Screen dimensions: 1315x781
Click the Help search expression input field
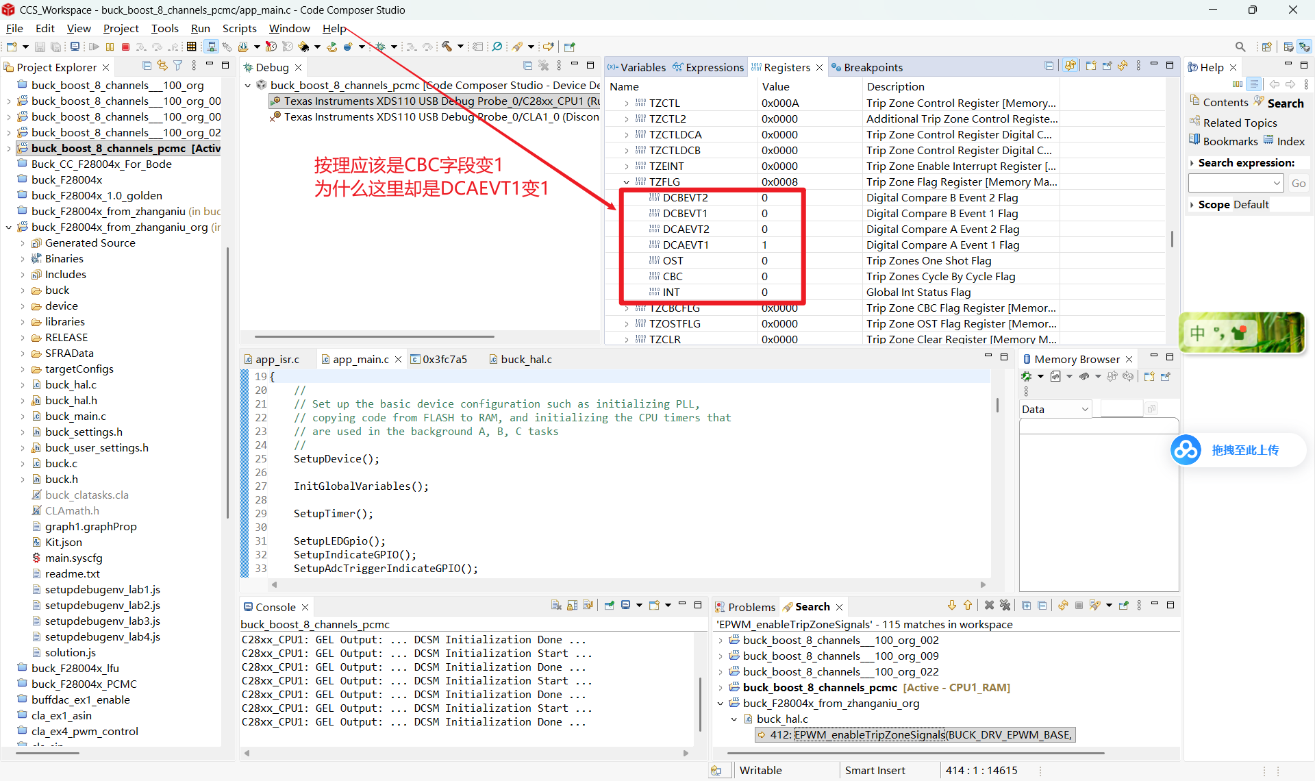(x=1236, y=183)
